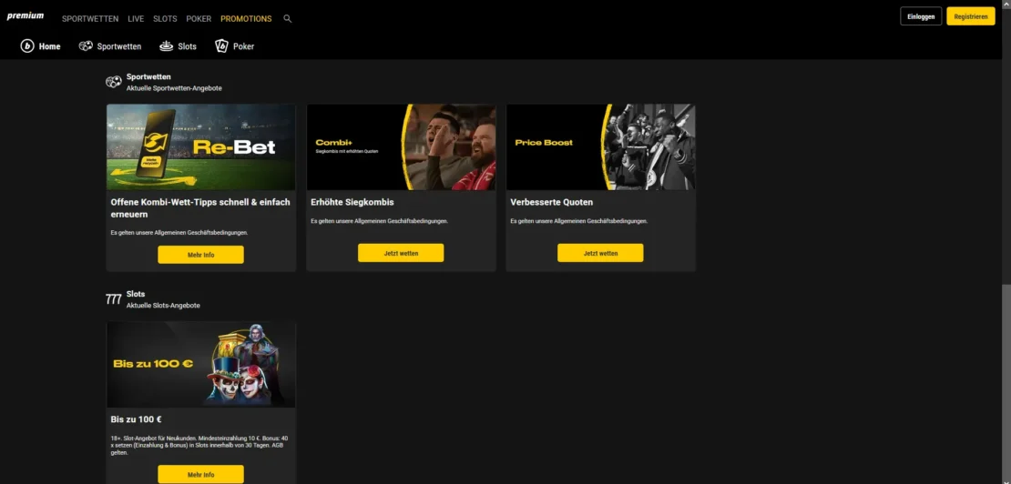Open the Re-Bet promotion banner image
Viewport: 1011px width, 484px height.
201,147
